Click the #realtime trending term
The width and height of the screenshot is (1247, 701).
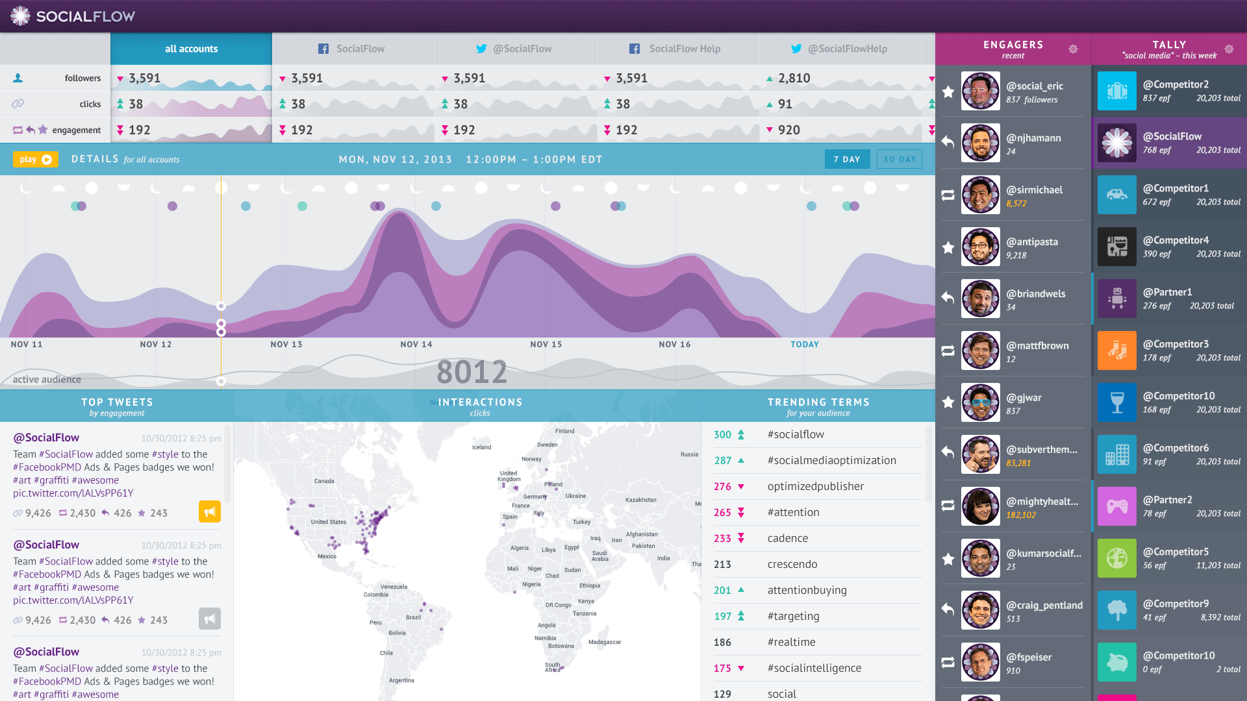pyautogui.click(x=791, y=642)
